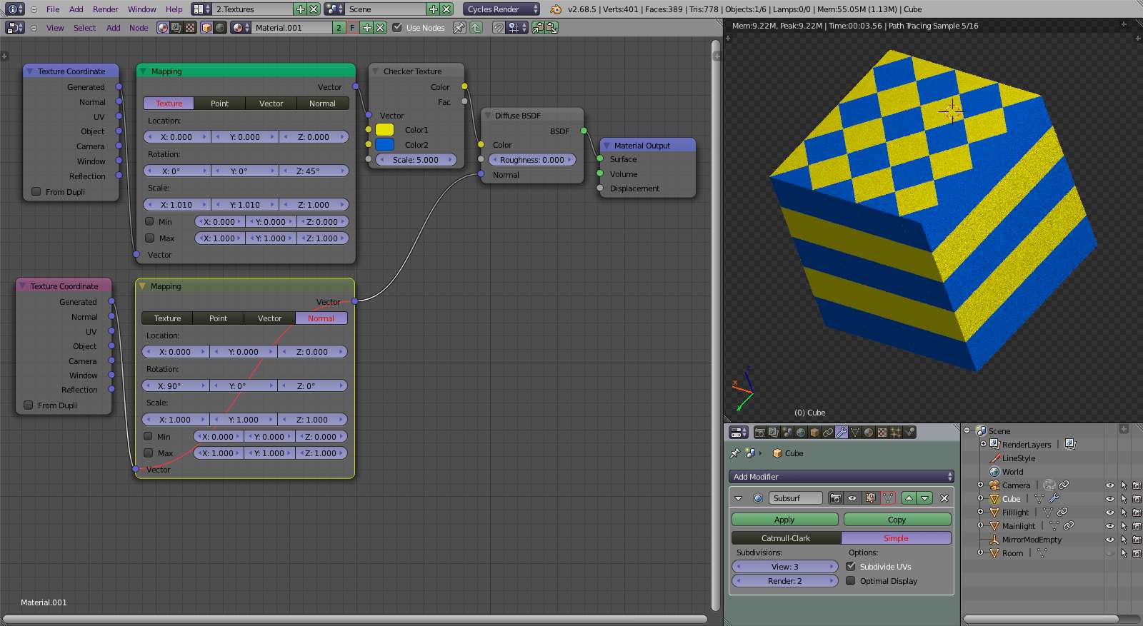Open the node editor Node menu
The height and width of the screenshot is (626, 1143).
[139, 28]
